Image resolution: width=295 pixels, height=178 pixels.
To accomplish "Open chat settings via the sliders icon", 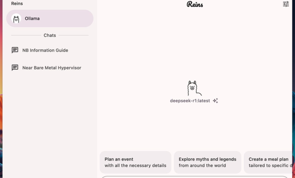I will click(x=286, y=4).
